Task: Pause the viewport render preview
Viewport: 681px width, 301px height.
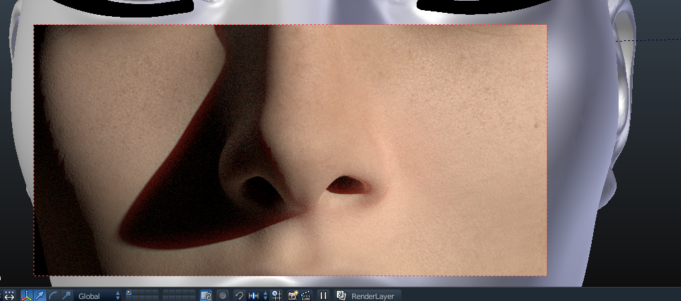Action: point(323,296)
